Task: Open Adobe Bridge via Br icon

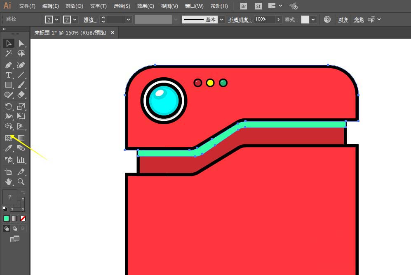Action: [x=244, y=6]
